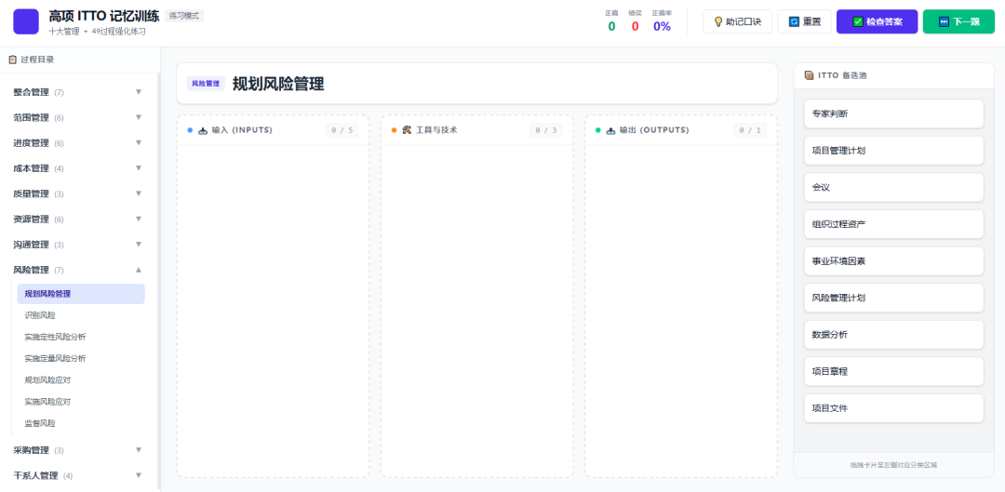Image resolution: width=1005 pixels, height=492 pixels.
Task: Click the 规划风险管理 page heading
Action: tap(278, 84)
